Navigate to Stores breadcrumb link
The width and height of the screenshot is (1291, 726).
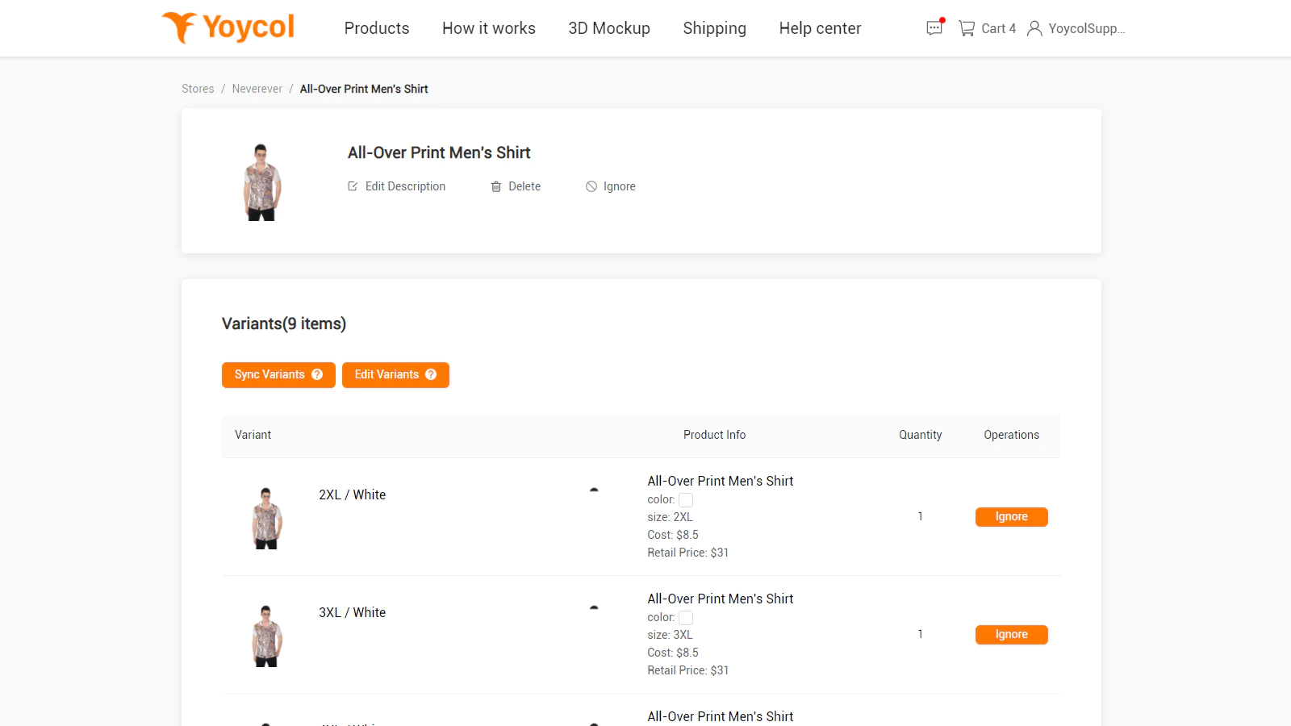[x=198, y=89]
